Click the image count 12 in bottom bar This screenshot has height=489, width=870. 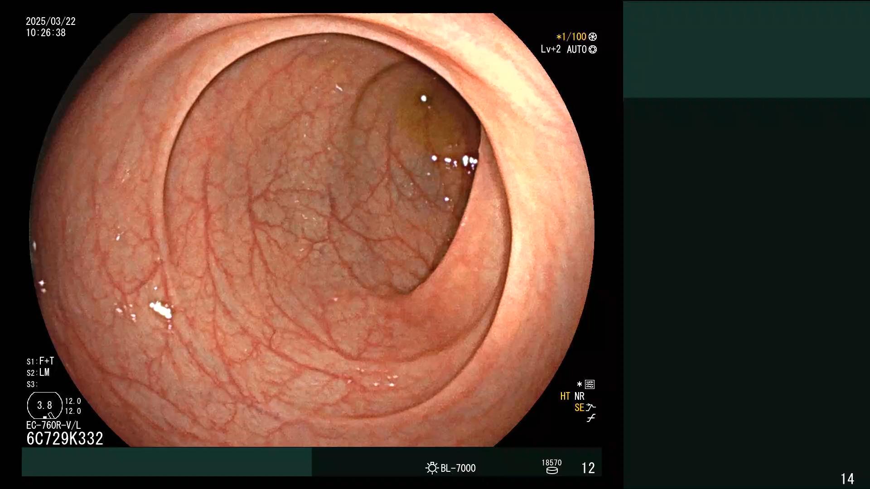coord(588,468)
